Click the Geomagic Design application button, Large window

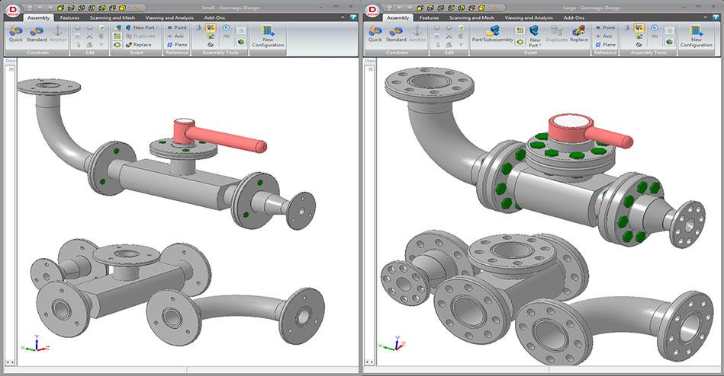click(x=372, y=10)
